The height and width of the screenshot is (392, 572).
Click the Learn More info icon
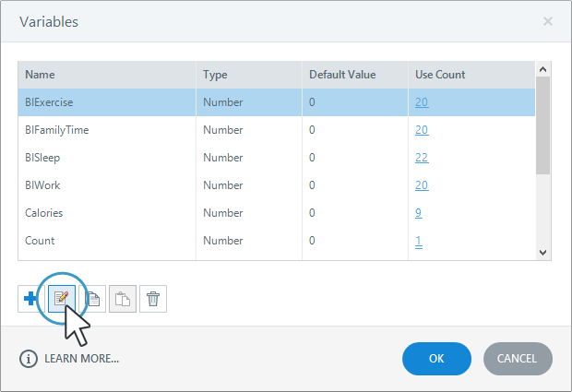(28, 358)
